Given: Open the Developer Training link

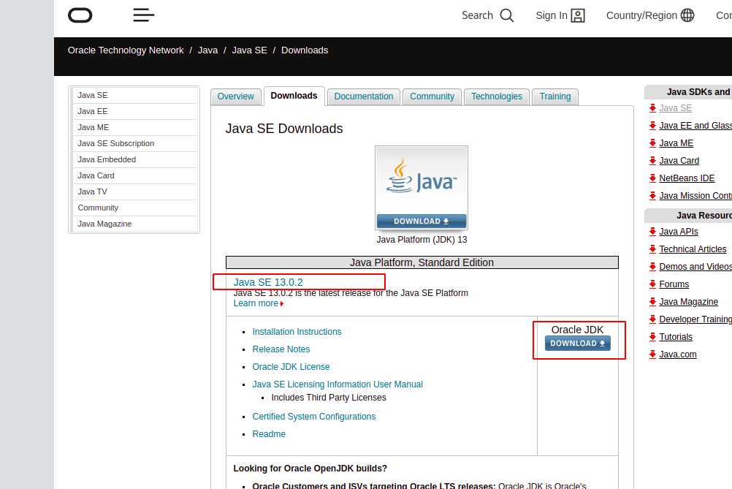Looking at the screenshot, I should click(695, 319).
